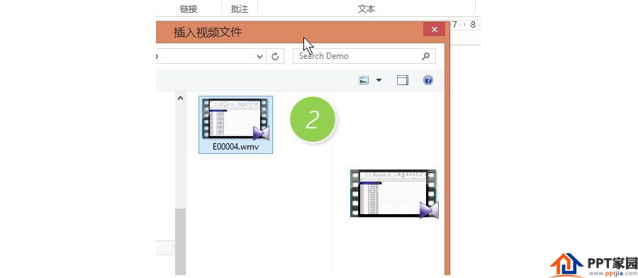Change the file view layout icon
The width and height of the screenshot is (638, 278).
coord(364,80)
